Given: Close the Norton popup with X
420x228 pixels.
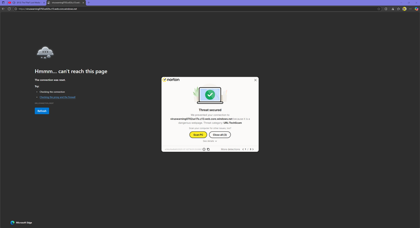Looking at the screenshot, I should coord(255,80).
